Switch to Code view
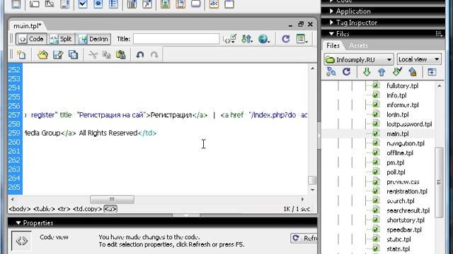This screenshot has width=453, height=254. [31, 39]
